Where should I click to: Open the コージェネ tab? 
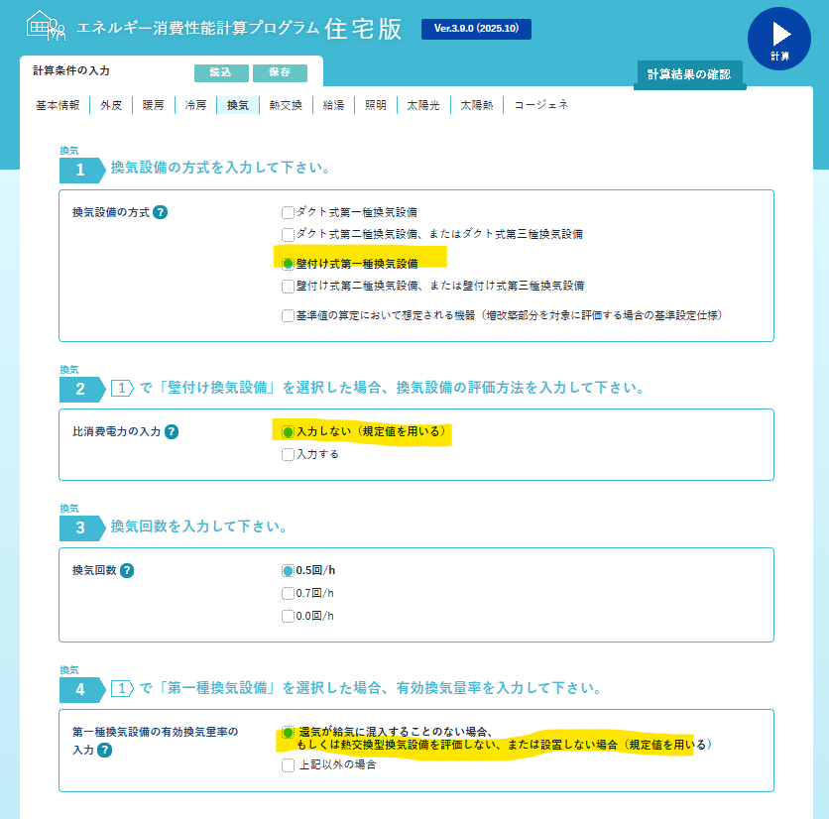coord(540,105)
